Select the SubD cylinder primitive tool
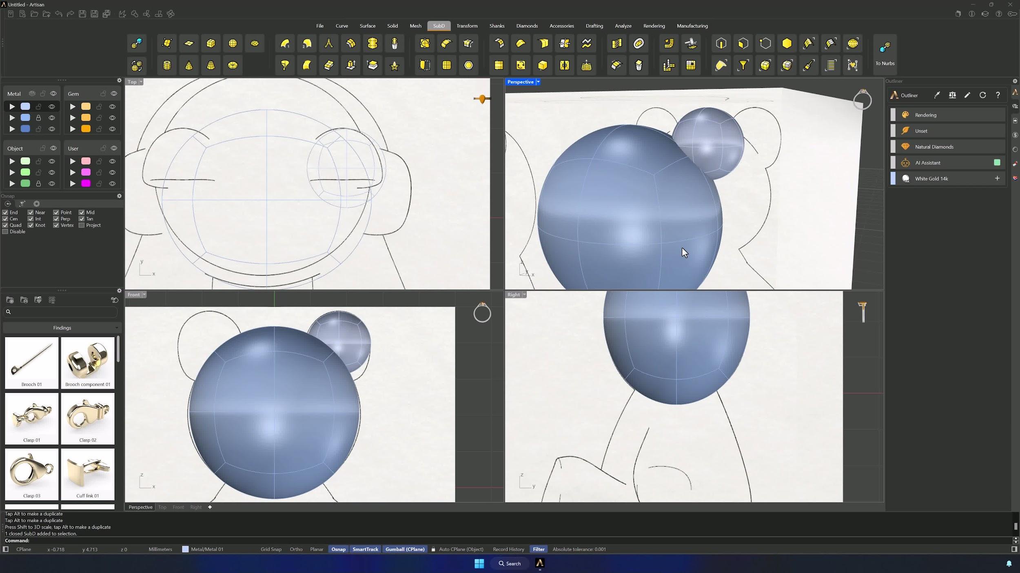 [167, 65]
